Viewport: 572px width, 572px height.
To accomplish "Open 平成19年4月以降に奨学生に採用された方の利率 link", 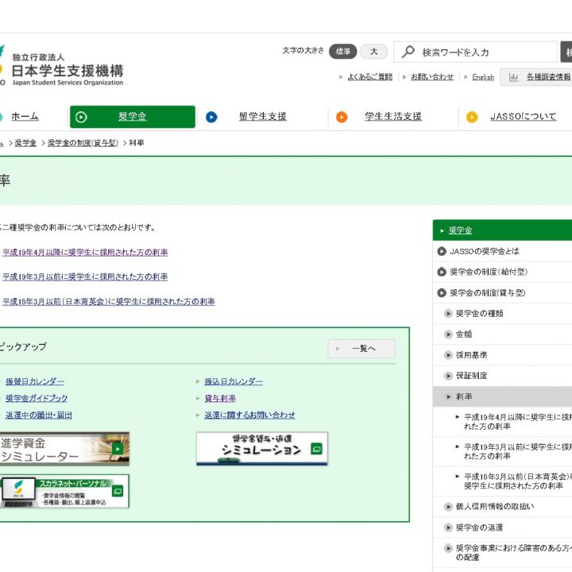I will pos(85,253).
